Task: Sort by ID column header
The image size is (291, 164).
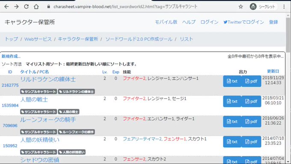Action: (x=10, y=72)
